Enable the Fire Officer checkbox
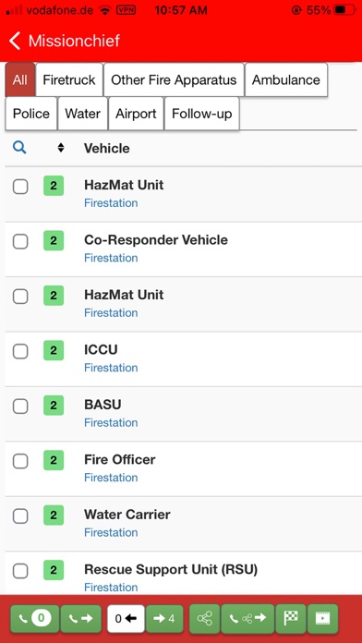The width and height of the screenshot is (362, 643). click(20, 461)
